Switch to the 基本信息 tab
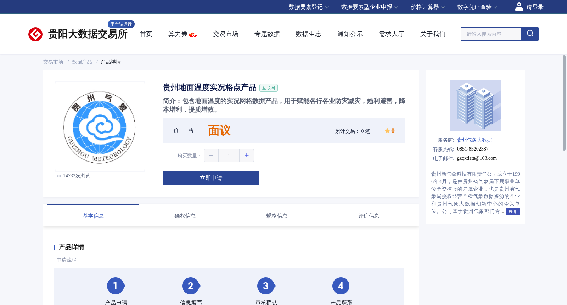This screenshot has width=567, height=305. coord(93,216)
